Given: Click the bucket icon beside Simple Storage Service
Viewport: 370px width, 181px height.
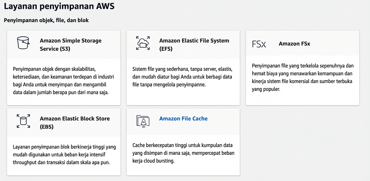Looking at the screenshot, I should 23,43.
